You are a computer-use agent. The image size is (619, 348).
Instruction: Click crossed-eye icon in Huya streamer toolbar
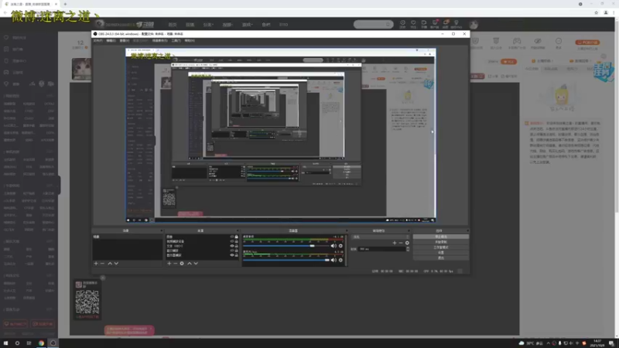[538, 41]
